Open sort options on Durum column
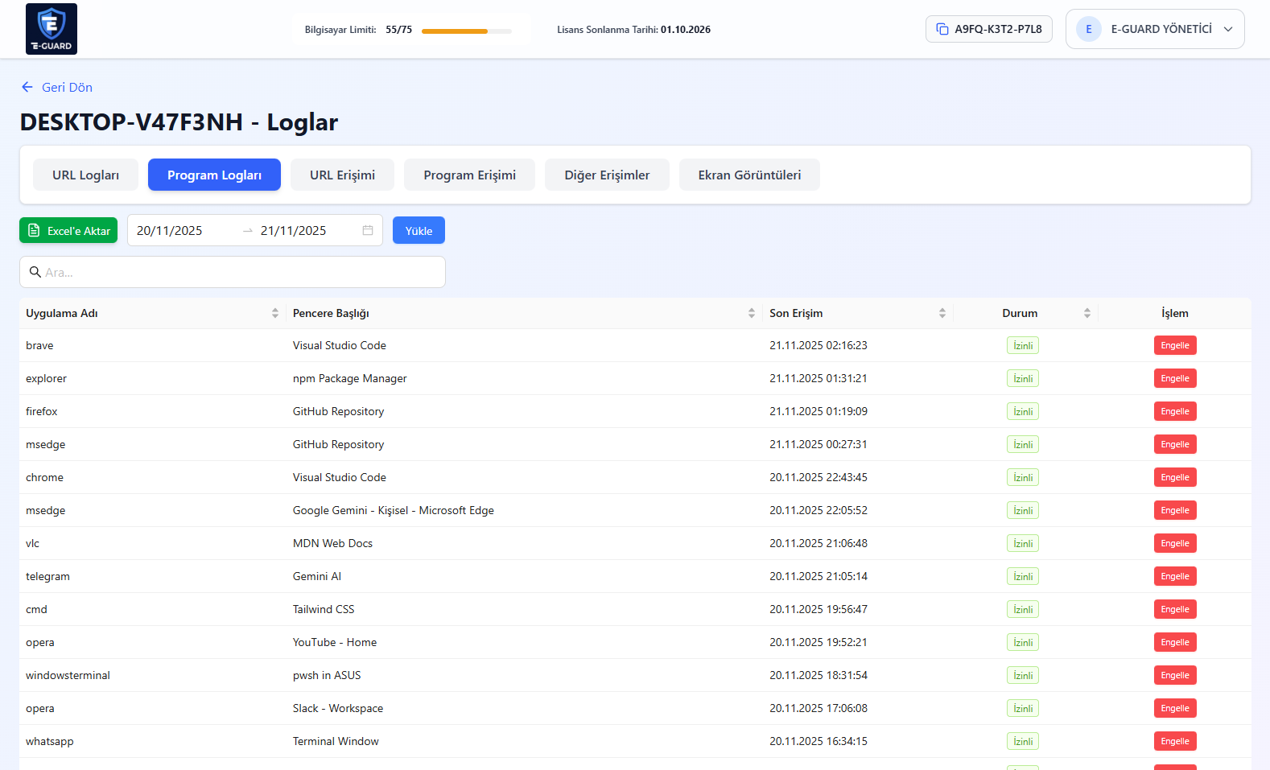The image size is (1270, 770). pos(1087,313)
